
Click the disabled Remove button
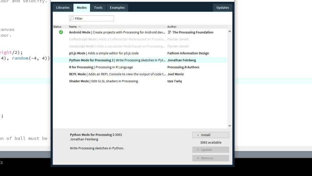point(211,158)
